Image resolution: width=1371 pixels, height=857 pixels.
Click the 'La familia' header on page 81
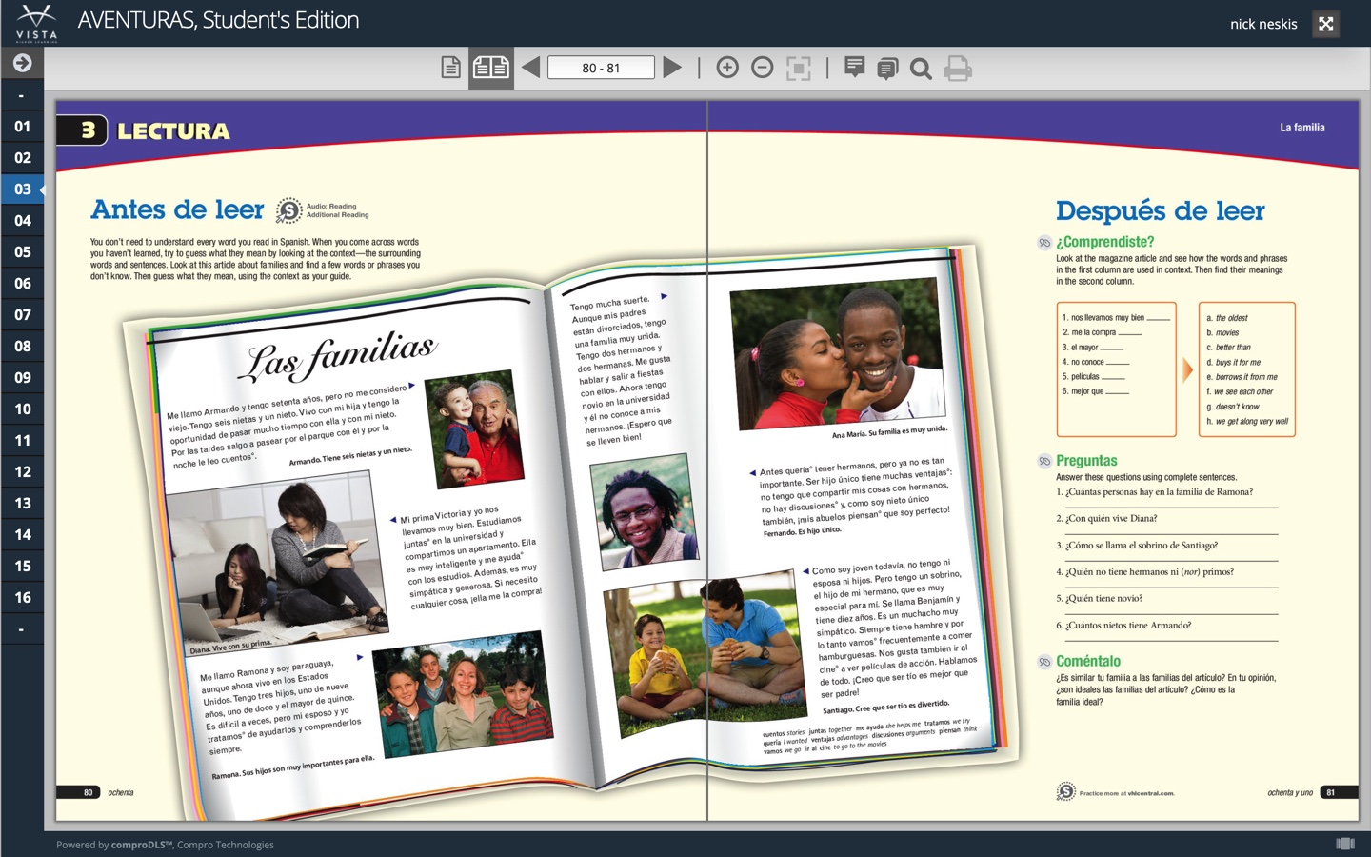click(1301, 128)
